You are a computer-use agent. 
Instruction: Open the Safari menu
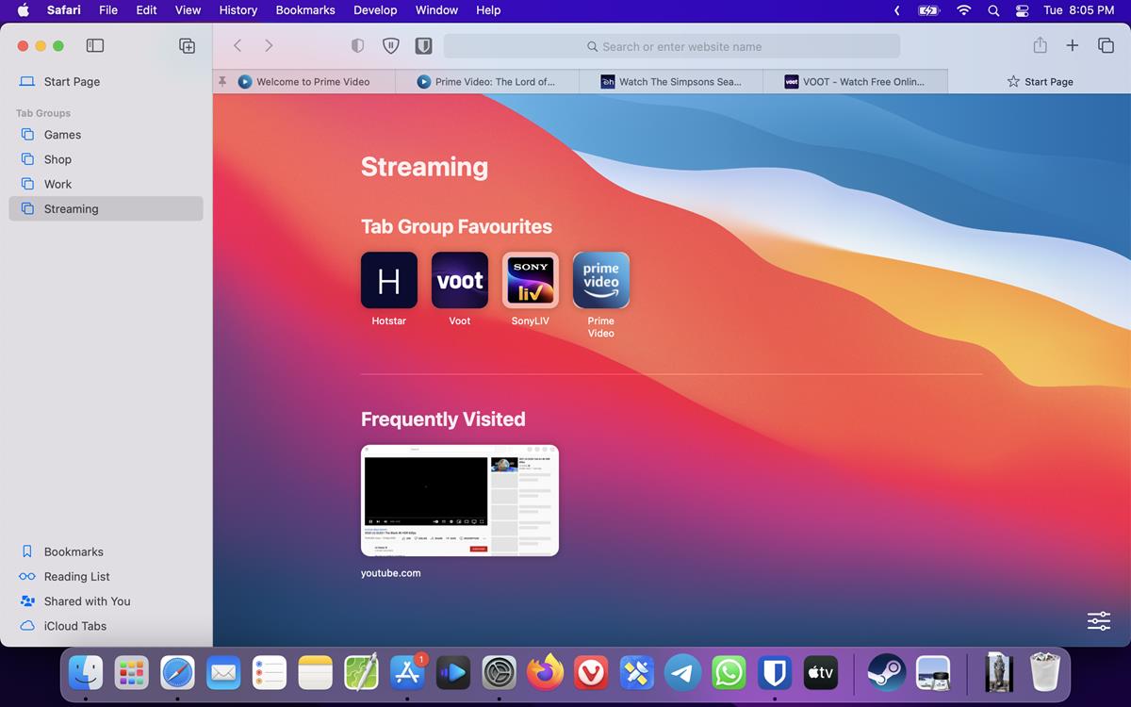point(64,10)
